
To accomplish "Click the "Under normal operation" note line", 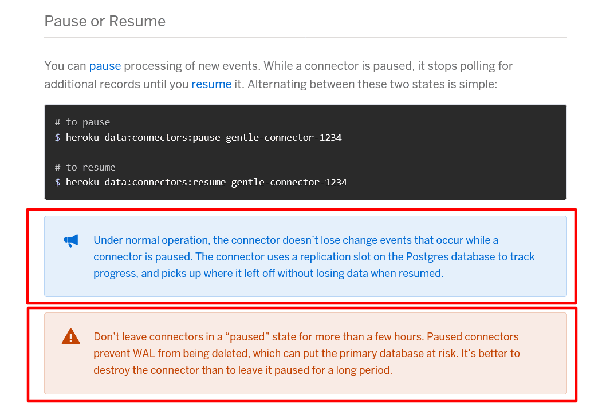I will 296,240.
